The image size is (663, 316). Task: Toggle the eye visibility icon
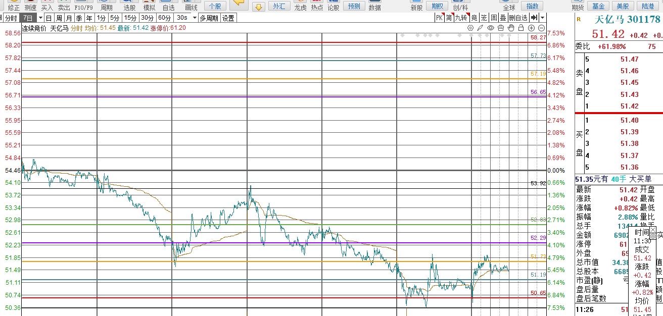coord(491,28)
